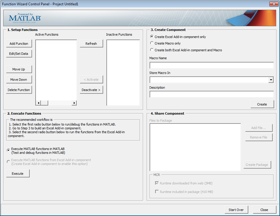Click the Execute button
Viewport: 280px width, 216px height.
pyautogui.click(x=18, y=173)
